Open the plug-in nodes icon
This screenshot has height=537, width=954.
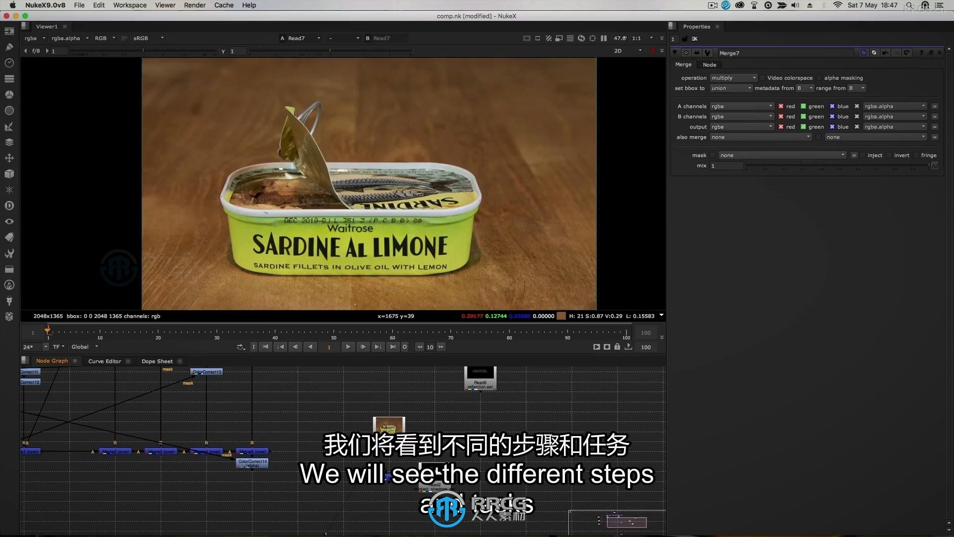pyautogui.click(x=9, y=301)
